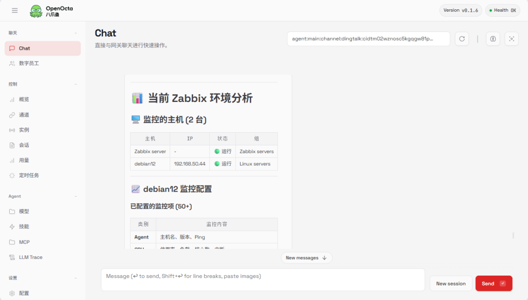Open 数字员工 page
This screenshot has width=528, height=300.
tap(43, 63)
